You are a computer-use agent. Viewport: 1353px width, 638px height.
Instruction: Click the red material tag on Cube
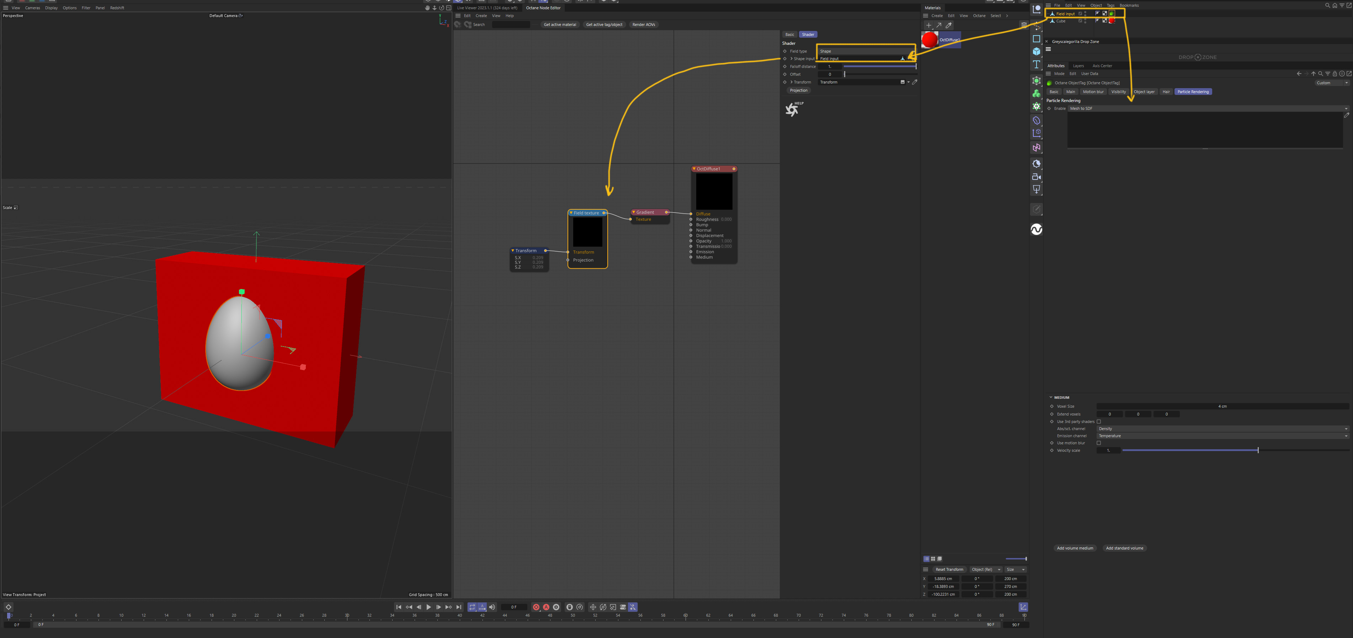click(1112, 21)
